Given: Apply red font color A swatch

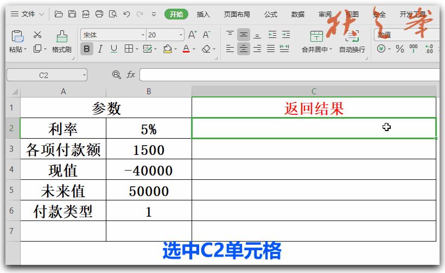Looking at the screenshot, I should pos(186,49).
